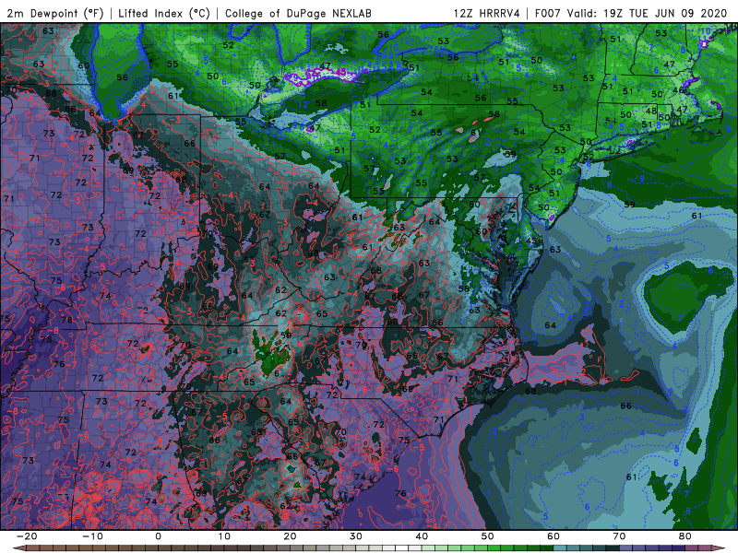
Task: Click the '12Z HRRRV4' model run label
Action: [x=487, y=14]
